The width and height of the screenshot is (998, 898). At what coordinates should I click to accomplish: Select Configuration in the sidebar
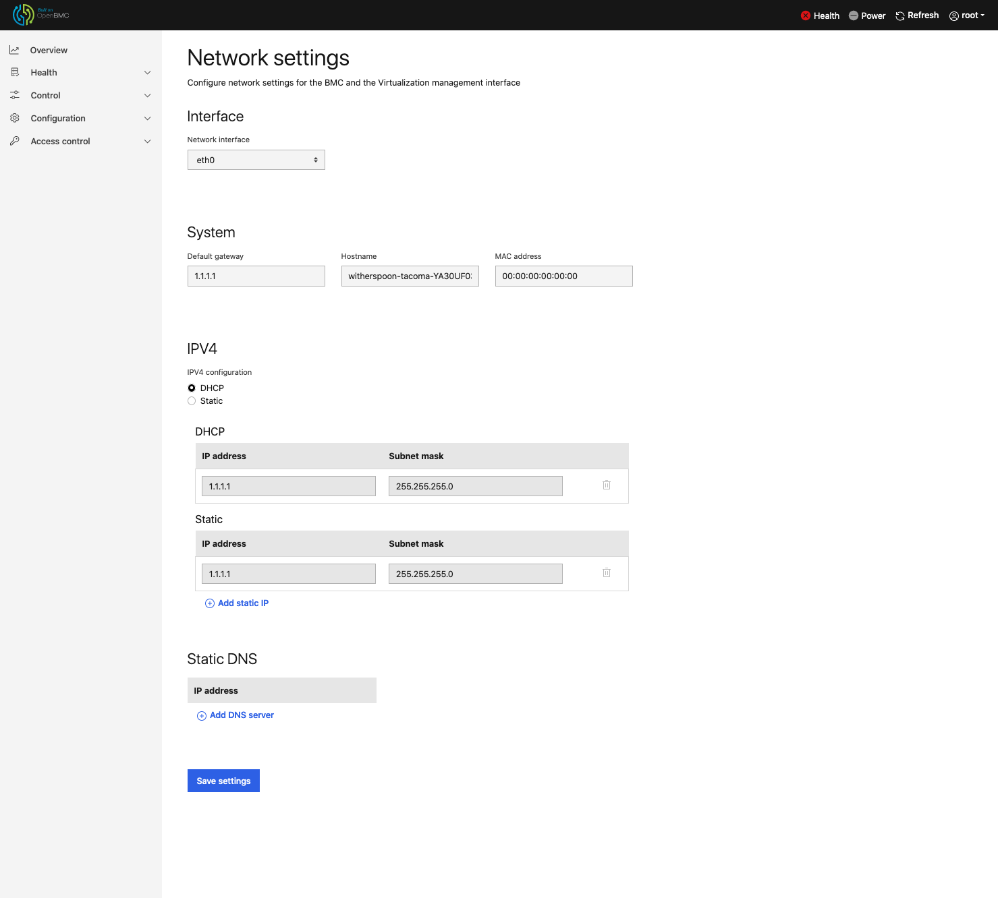(58, 118)
